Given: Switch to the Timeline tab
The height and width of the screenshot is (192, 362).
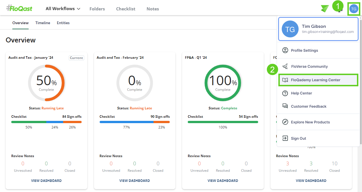Looking at the screenshot, I should click(43, 23).
